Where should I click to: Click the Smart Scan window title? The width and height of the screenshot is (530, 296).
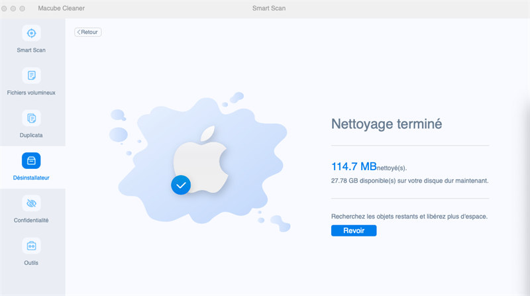269,9
